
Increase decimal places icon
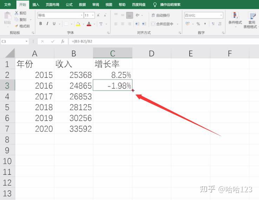[213, 24]
